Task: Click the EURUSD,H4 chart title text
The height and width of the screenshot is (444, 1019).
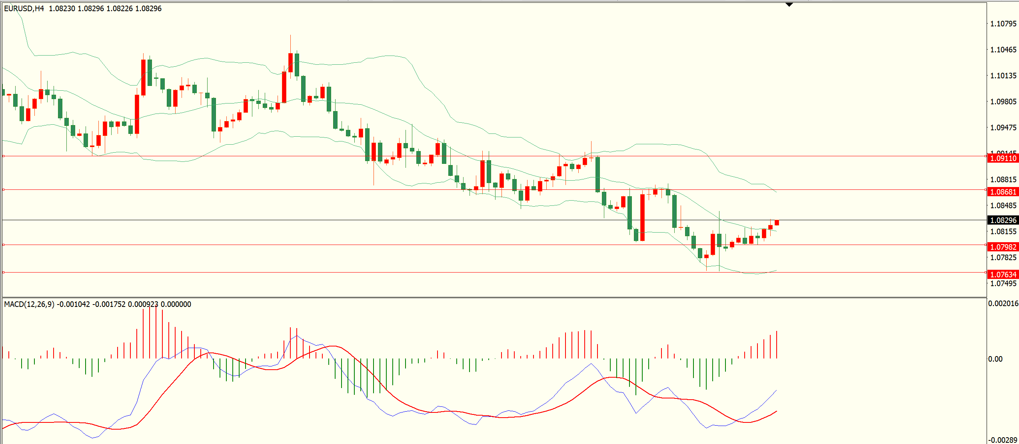Action: [24, 8]
